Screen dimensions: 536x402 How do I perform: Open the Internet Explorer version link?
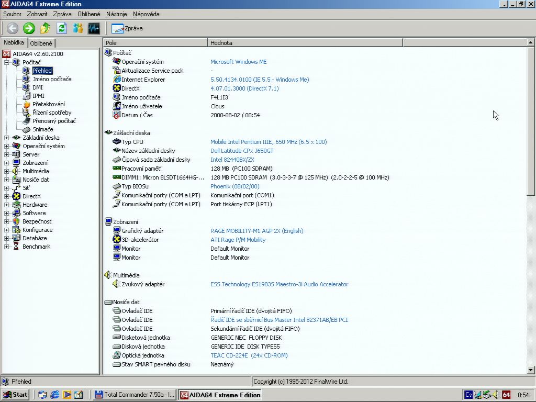coord(260,80)
